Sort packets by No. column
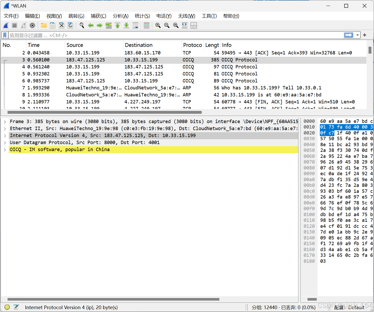 pyautogui.click(x=13, y=45)
